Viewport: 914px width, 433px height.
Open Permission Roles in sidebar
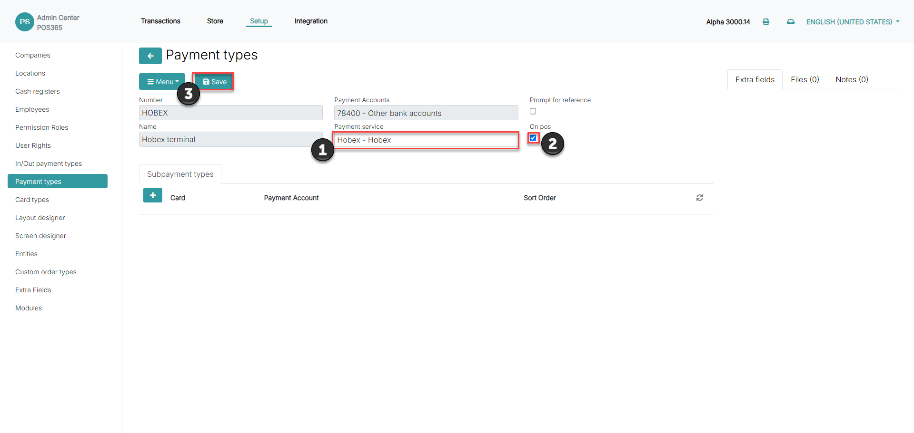(41, 127)
